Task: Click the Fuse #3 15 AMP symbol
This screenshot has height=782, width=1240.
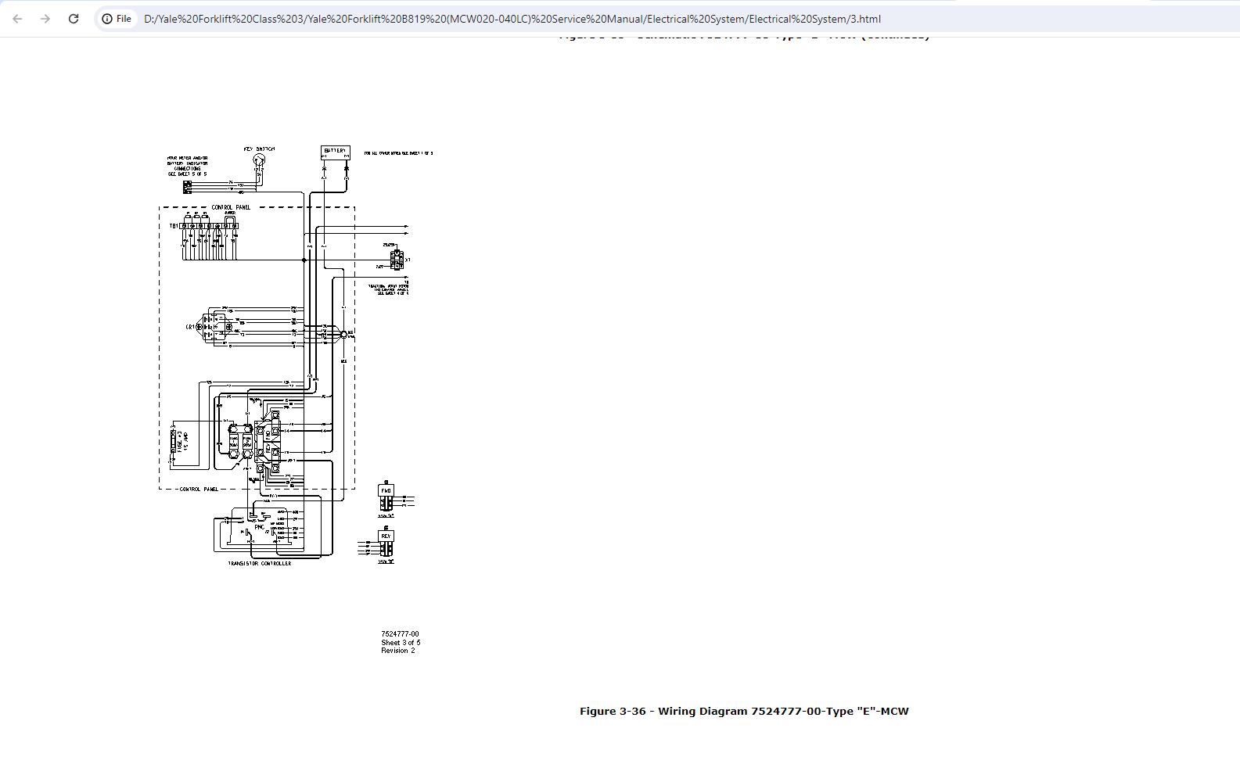Action: [x=174, y=442]
